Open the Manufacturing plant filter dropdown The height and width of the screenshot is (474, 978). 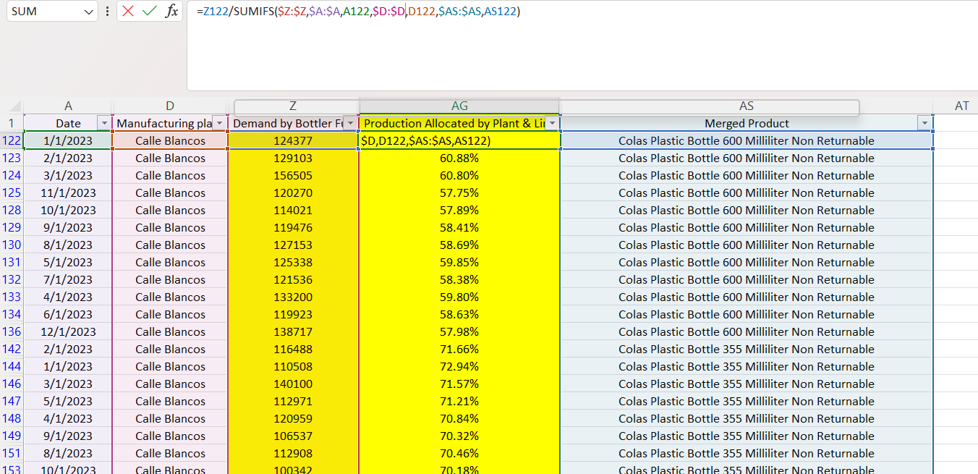(219, 124)
